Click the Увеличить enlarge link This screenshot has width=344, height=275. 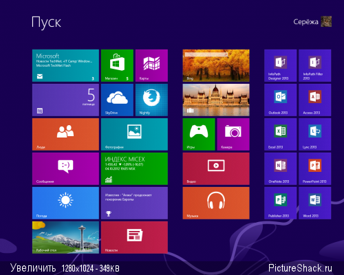(x=33, y=268)
